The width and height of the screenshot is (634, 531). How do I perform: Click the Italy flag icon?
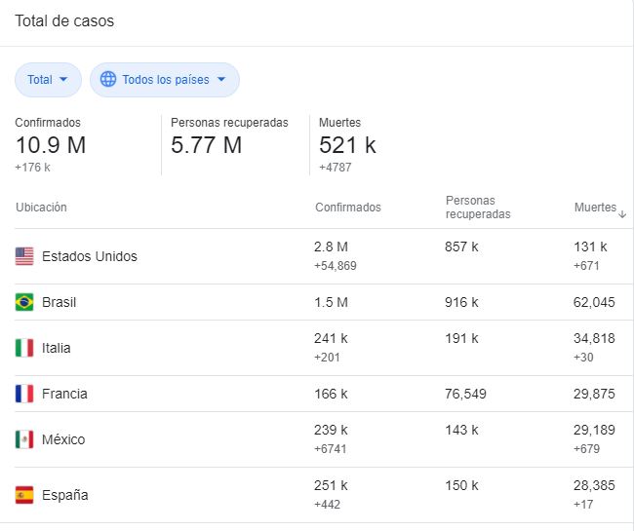pos(24,348)
